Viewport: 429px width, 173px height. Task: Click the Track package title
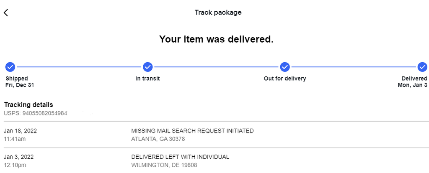[218, 13]
